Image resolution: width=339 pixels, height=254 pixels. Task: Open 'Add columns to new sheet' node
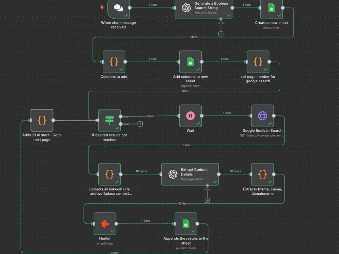point(190,62)
